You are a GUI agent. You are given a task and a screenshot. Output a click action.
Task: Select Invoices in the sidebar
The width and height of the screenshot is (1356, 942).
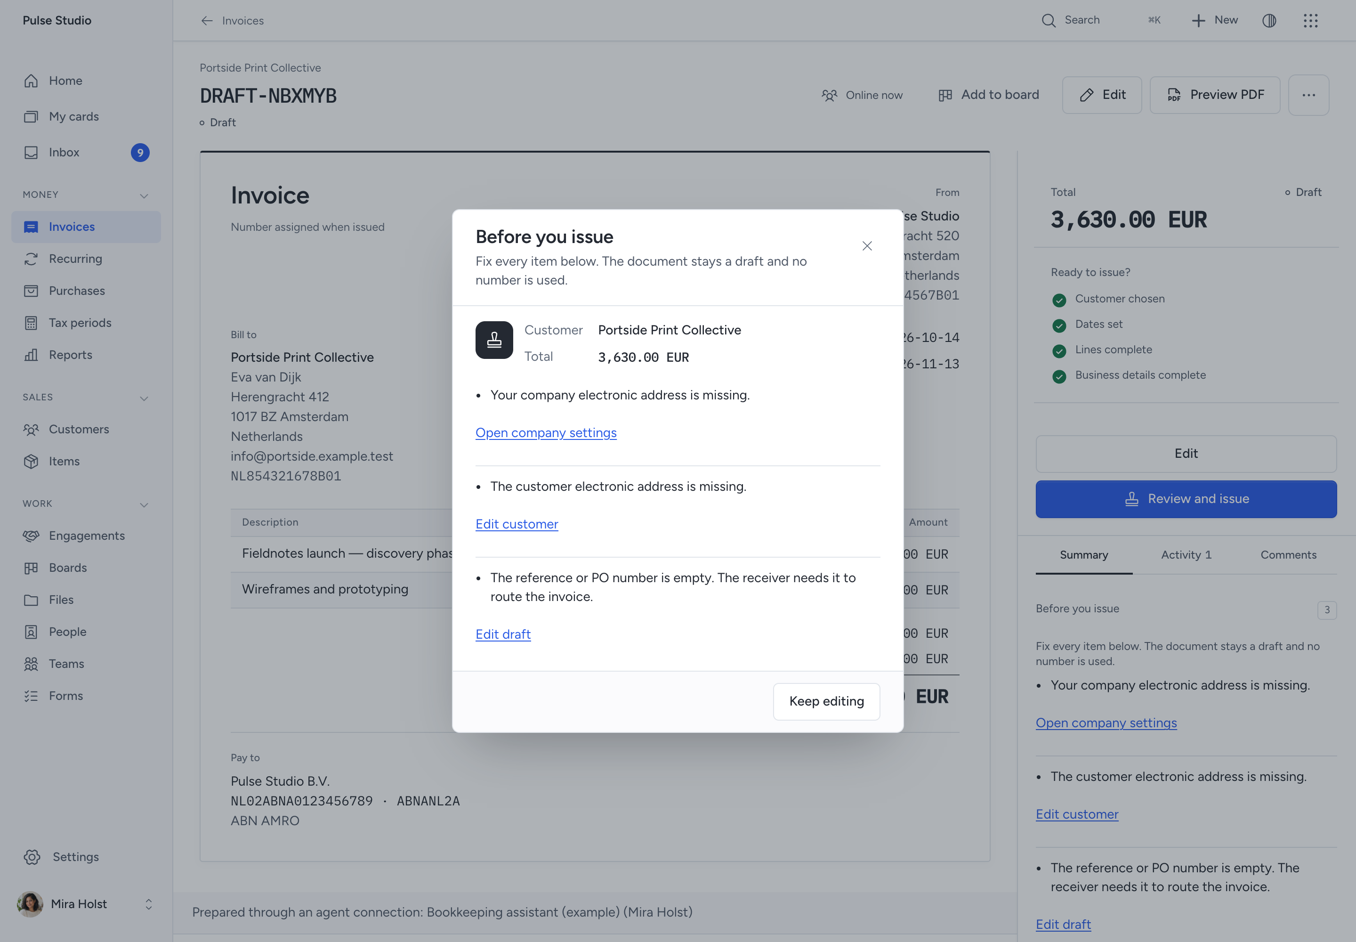click(x=86, y=227)
